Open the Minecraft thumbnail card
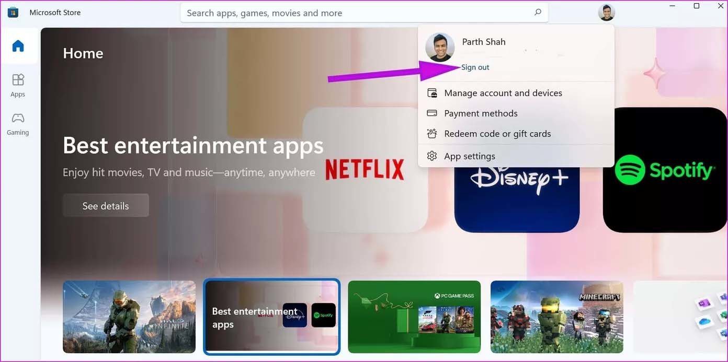 (557, 317)
